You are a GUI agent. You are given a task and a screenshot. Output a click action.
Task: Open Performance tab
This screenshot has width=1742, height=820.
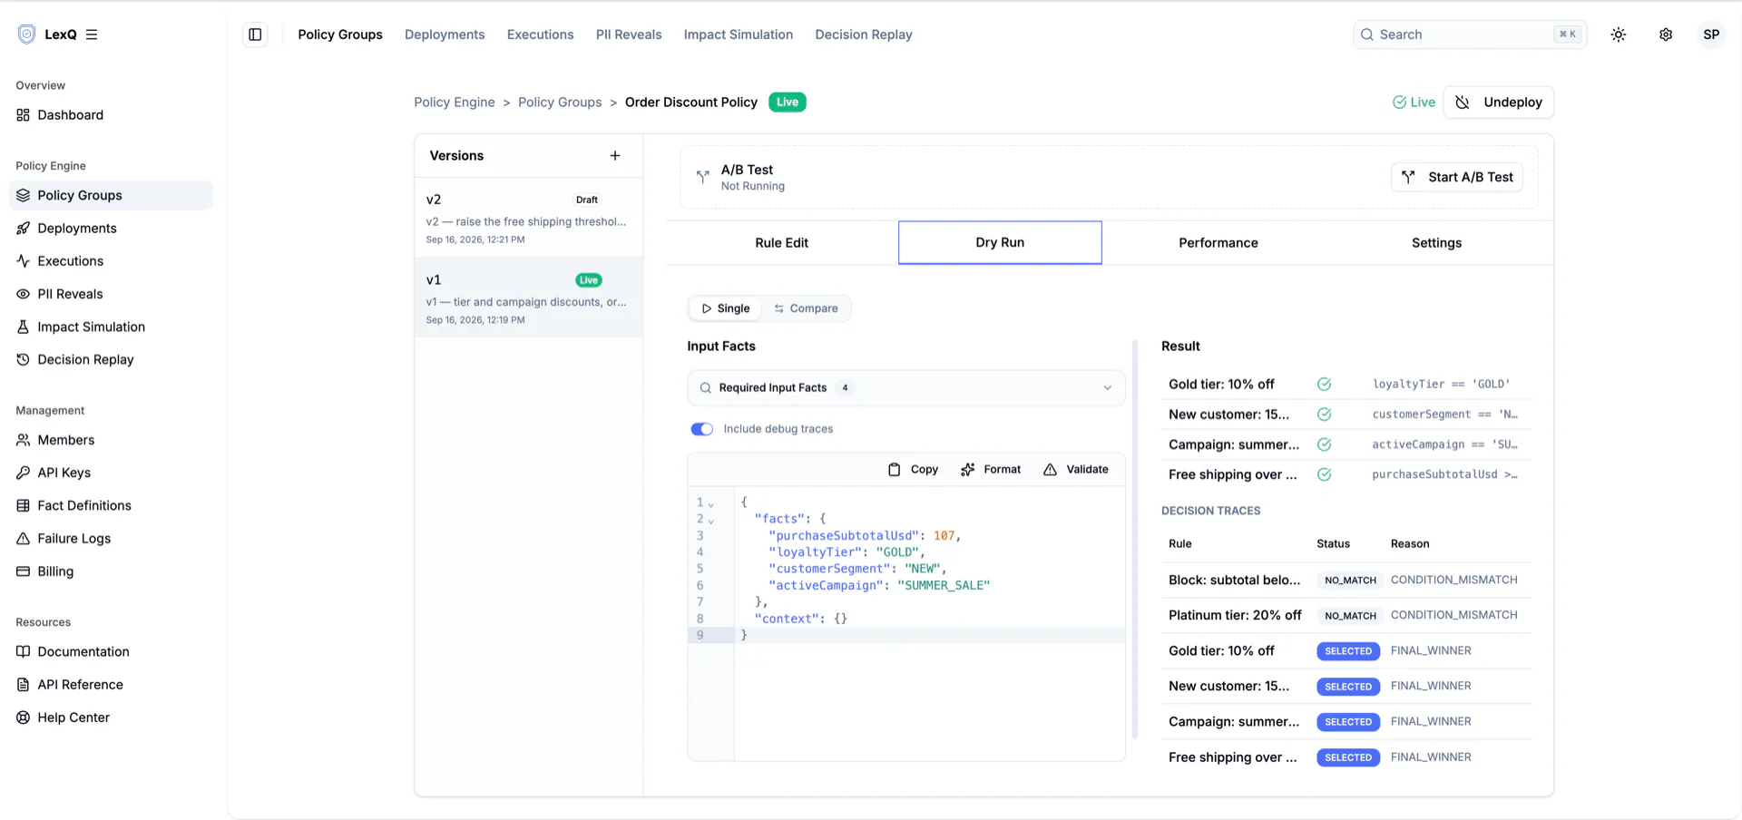tap(1218, 243)
